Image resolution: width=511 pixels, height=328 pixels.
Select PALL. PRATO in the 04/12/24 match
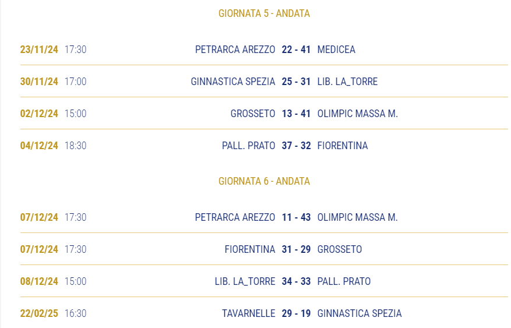[x=249, y=146]
